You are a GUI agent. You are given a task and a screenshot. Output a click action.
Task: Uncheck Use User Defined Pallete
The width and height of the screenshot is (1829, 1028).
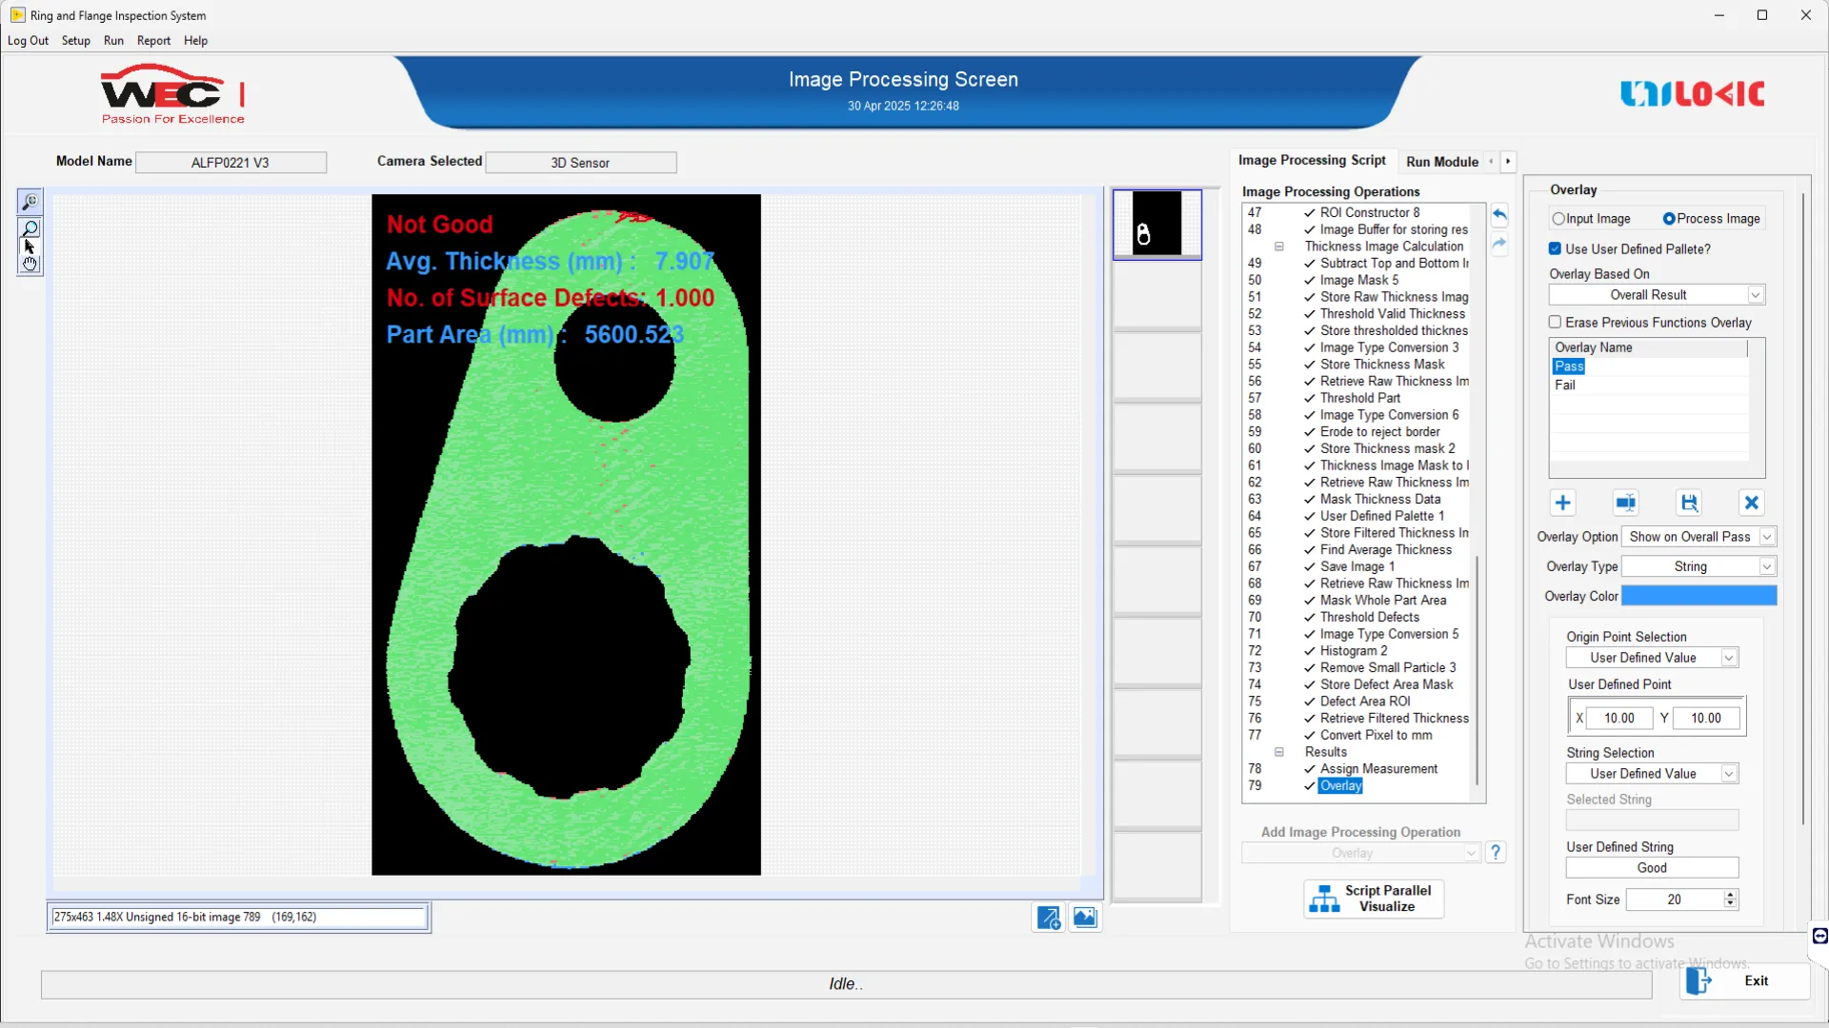tap(1555, 249)
